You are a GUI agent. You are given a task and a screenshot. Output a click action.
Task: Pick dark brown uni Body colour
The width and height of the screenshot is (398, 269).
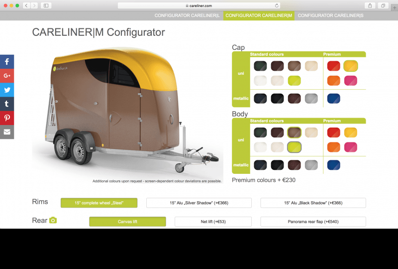[x=277, y=133]
